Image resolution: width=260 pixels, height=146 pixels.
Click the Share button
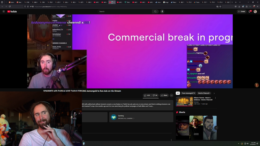164,95
